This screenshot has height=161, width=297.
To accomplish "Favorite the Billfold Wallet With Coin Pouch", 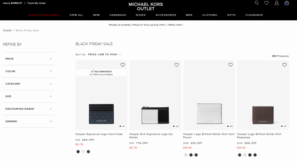I will (x=231, y=65).
